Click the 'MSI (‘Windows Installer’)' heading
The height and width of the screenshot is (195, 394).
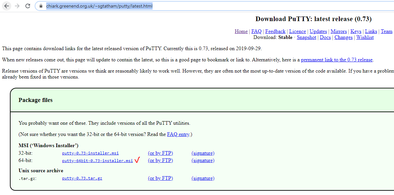tap(49, 146)
